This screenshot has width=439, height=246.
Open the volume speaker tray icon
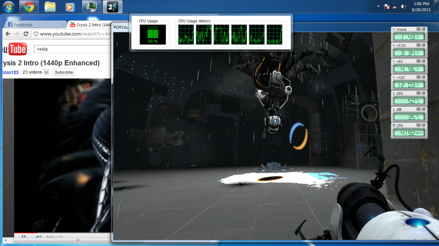(x=403, y=6)
